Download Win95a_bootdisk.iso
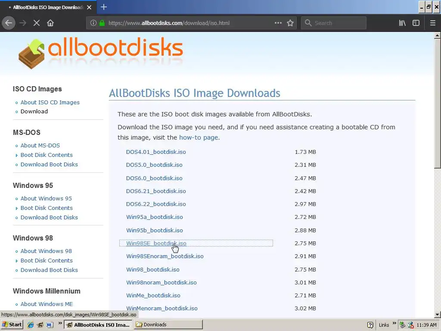The width and height of the screenshot is (441, 331). (155, 217)
